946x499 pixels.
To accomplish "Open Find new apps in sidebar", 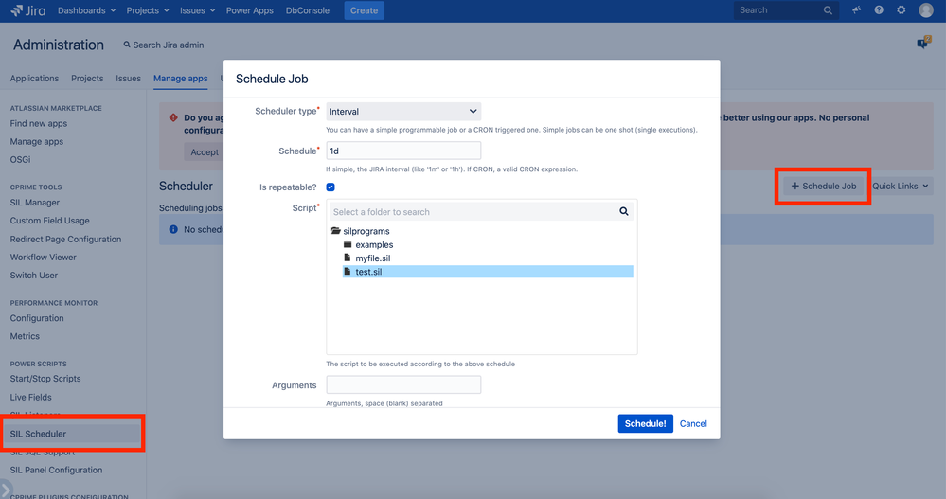I will tap(39, 123).
